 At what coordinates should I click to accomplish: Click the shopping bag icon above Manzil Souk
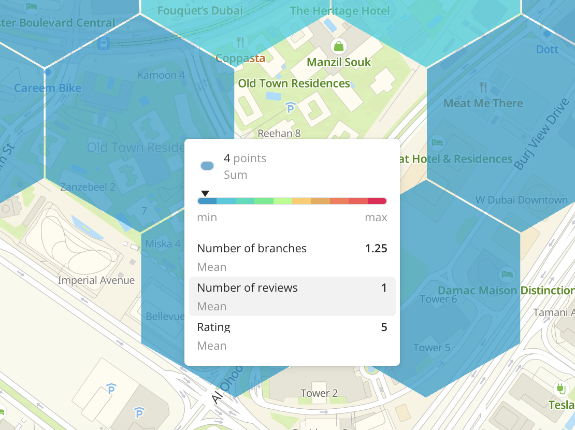pos(338,46)
